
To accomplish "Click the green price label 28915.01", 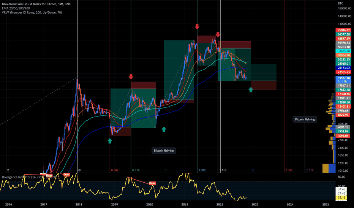I will (x=344, y=64).
